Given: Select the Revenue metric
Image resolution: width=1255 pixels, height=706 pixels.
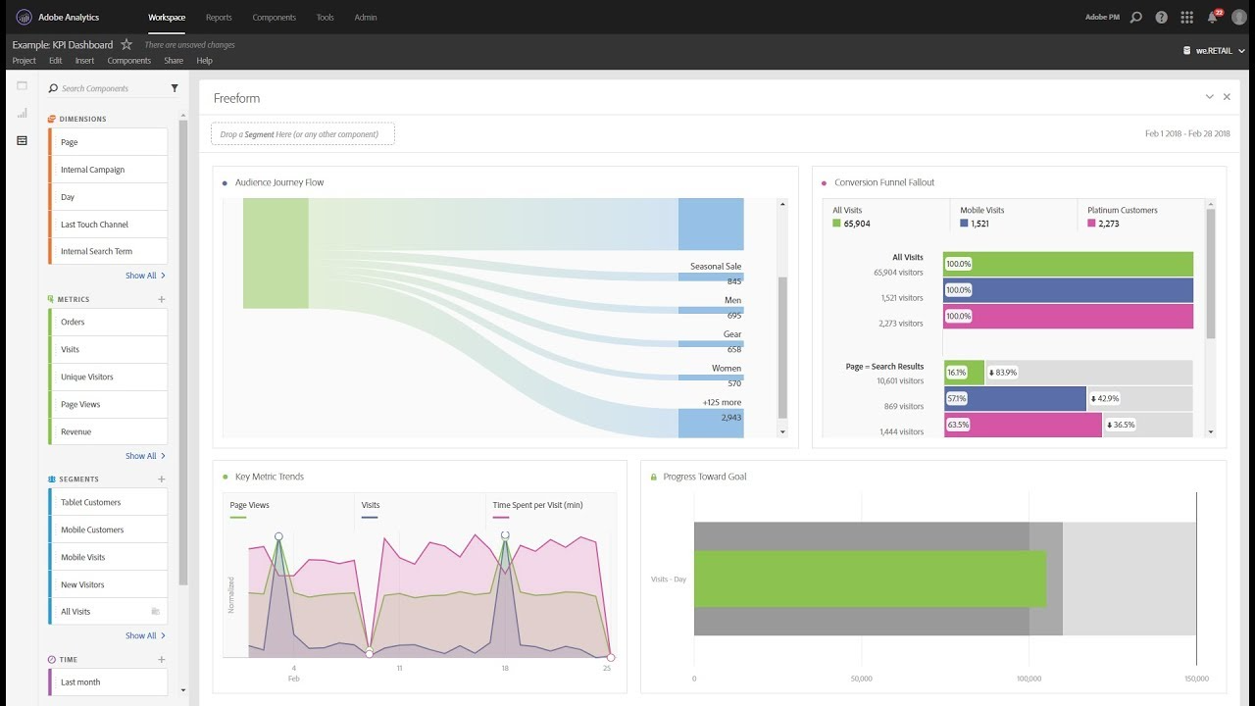Looking at the screenshot, I should (x=107, y=431).
